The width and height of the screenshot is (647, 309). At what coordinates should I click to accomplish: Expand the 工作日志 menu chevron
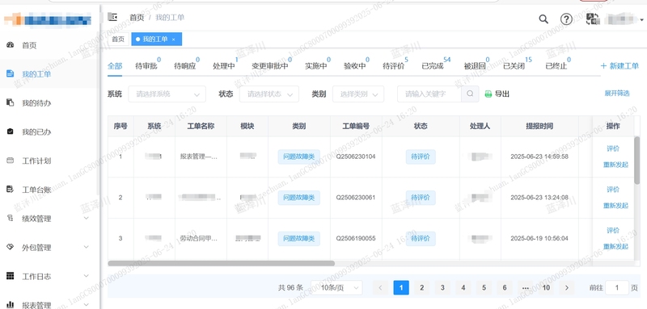click(87, 276)
